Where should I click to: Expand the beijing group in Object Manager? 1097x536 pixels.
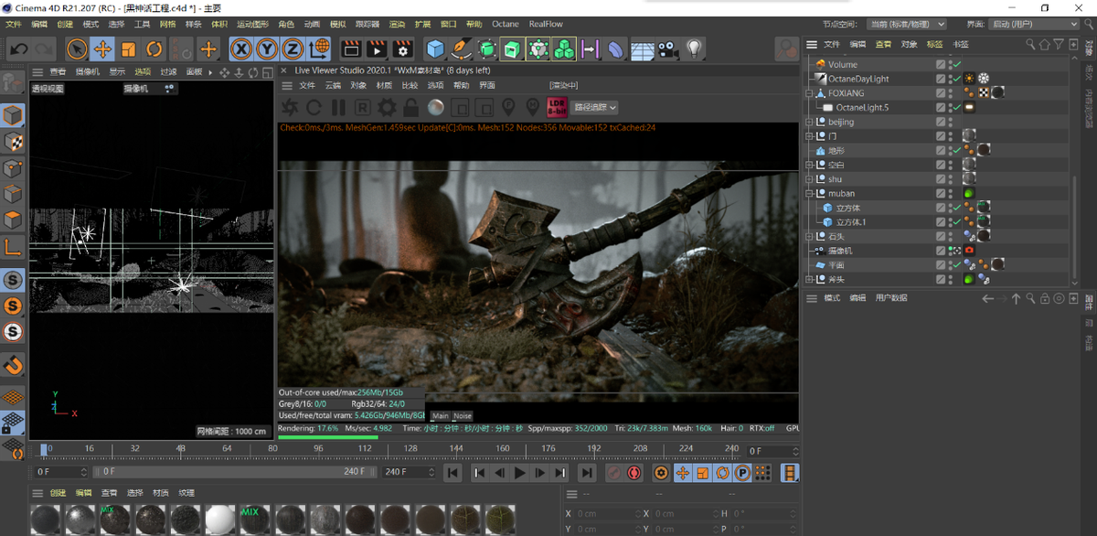tap(810, 122)
